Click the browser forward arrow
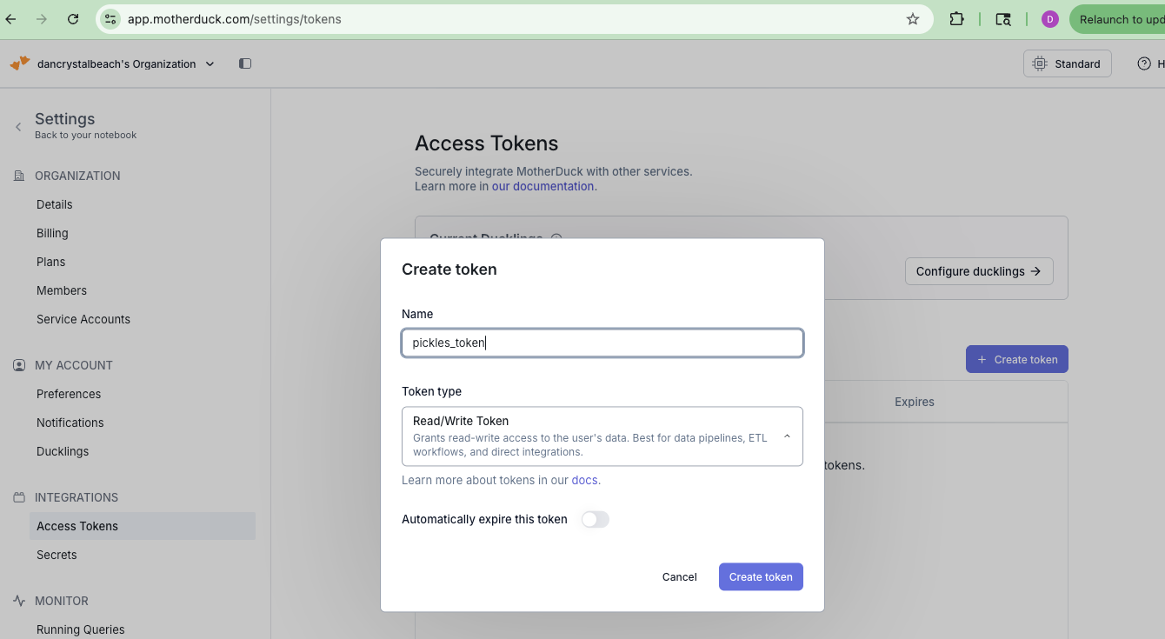 point(42,19)
